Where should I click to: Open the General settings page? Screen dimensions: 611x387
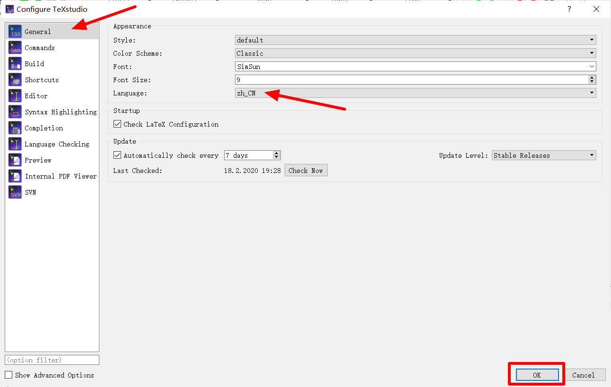pos(52,32)
